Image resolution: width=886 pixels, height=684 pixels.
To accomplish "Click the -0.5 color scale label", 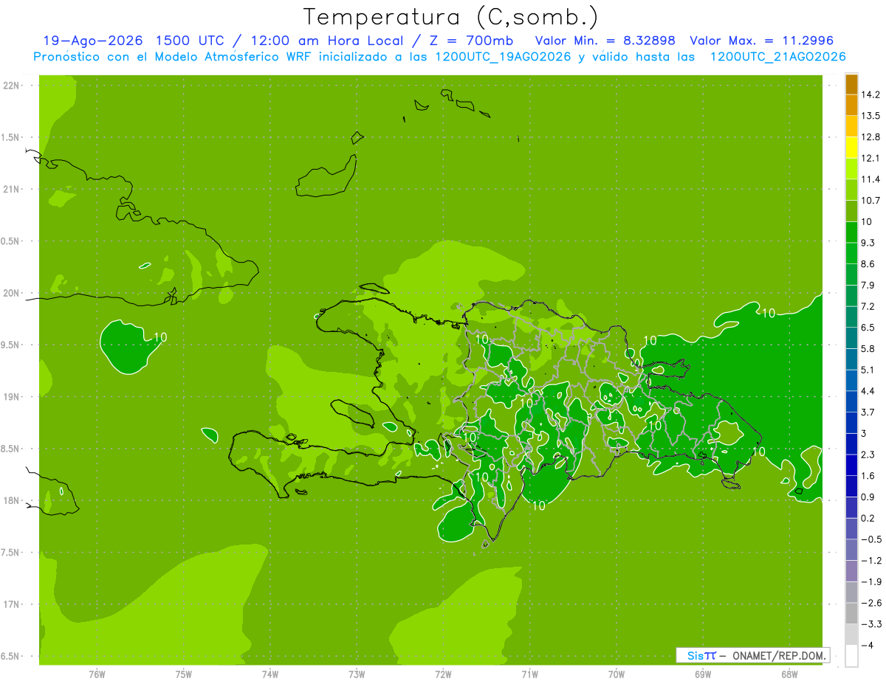I will pyautogui.click(x=871, y=539).
